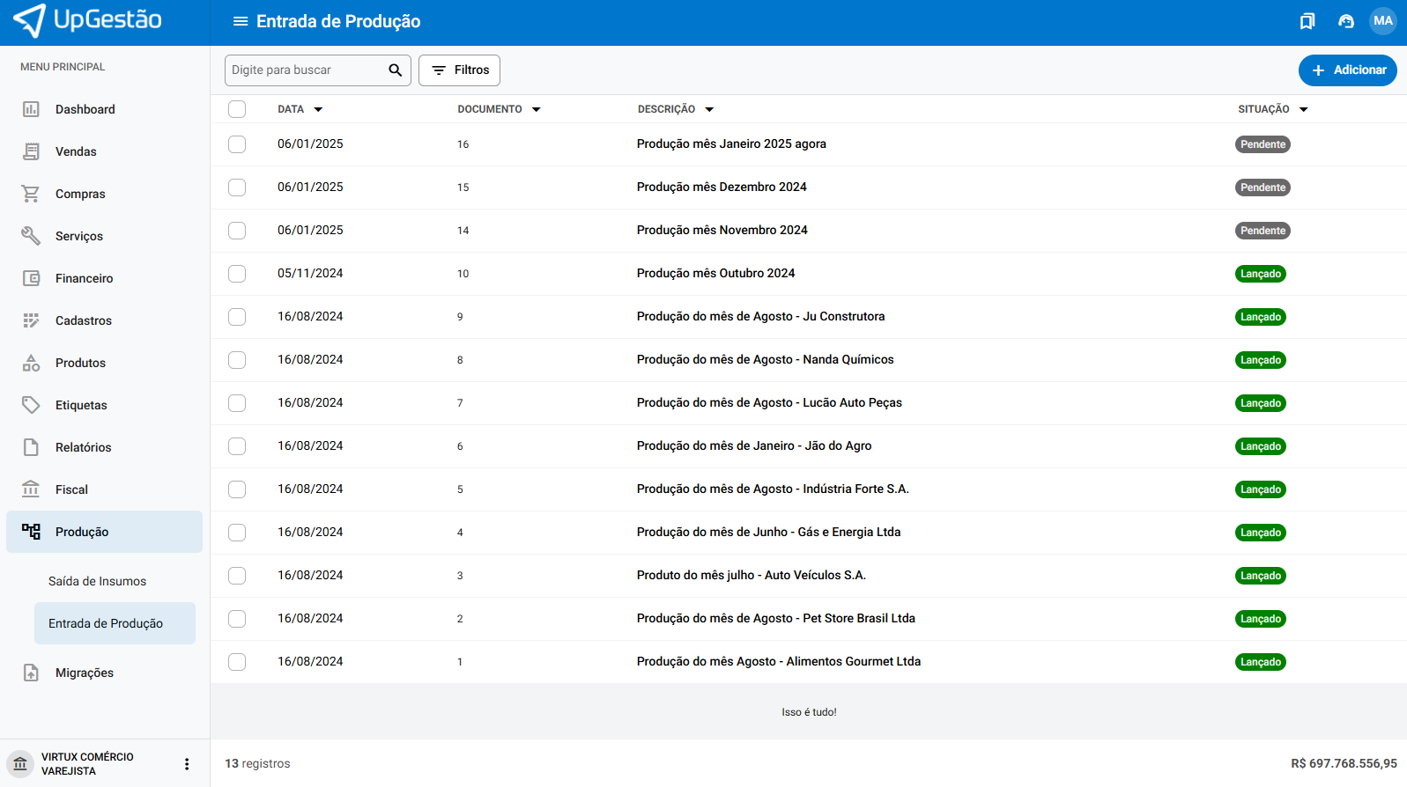1407x787 pixels.
Task: Select checkbox for Produção mês Outubro 2024
Action: (237, 274)
